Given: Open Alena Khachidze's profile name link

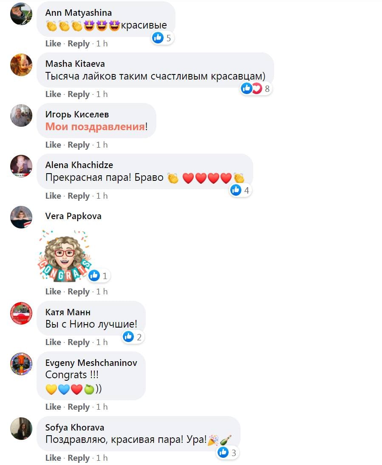Looking at the screenshot, I should point(79,165).
